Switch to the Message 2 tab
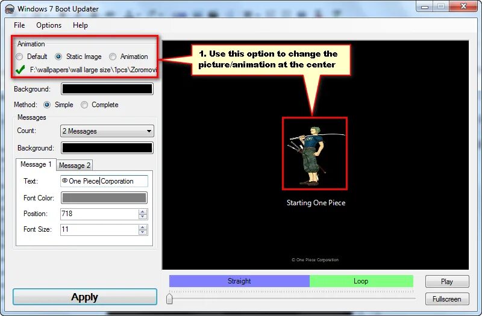The image size is (482, 316). [75, 166]
